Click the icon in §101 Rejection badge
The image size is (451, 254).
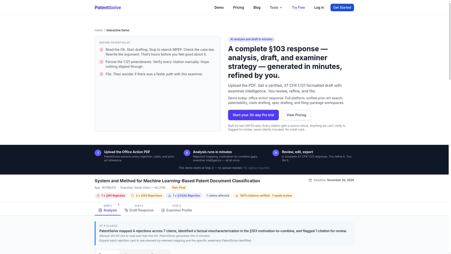click(x=98, y=195)
